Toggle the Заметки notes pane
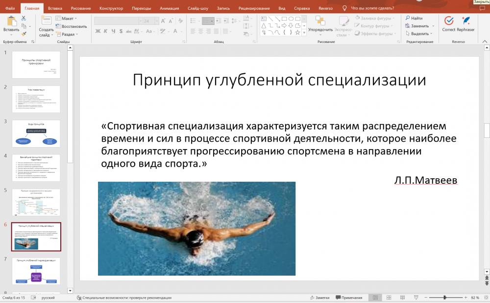The height and width of the screenshot is (303, 490). [319, 298]
